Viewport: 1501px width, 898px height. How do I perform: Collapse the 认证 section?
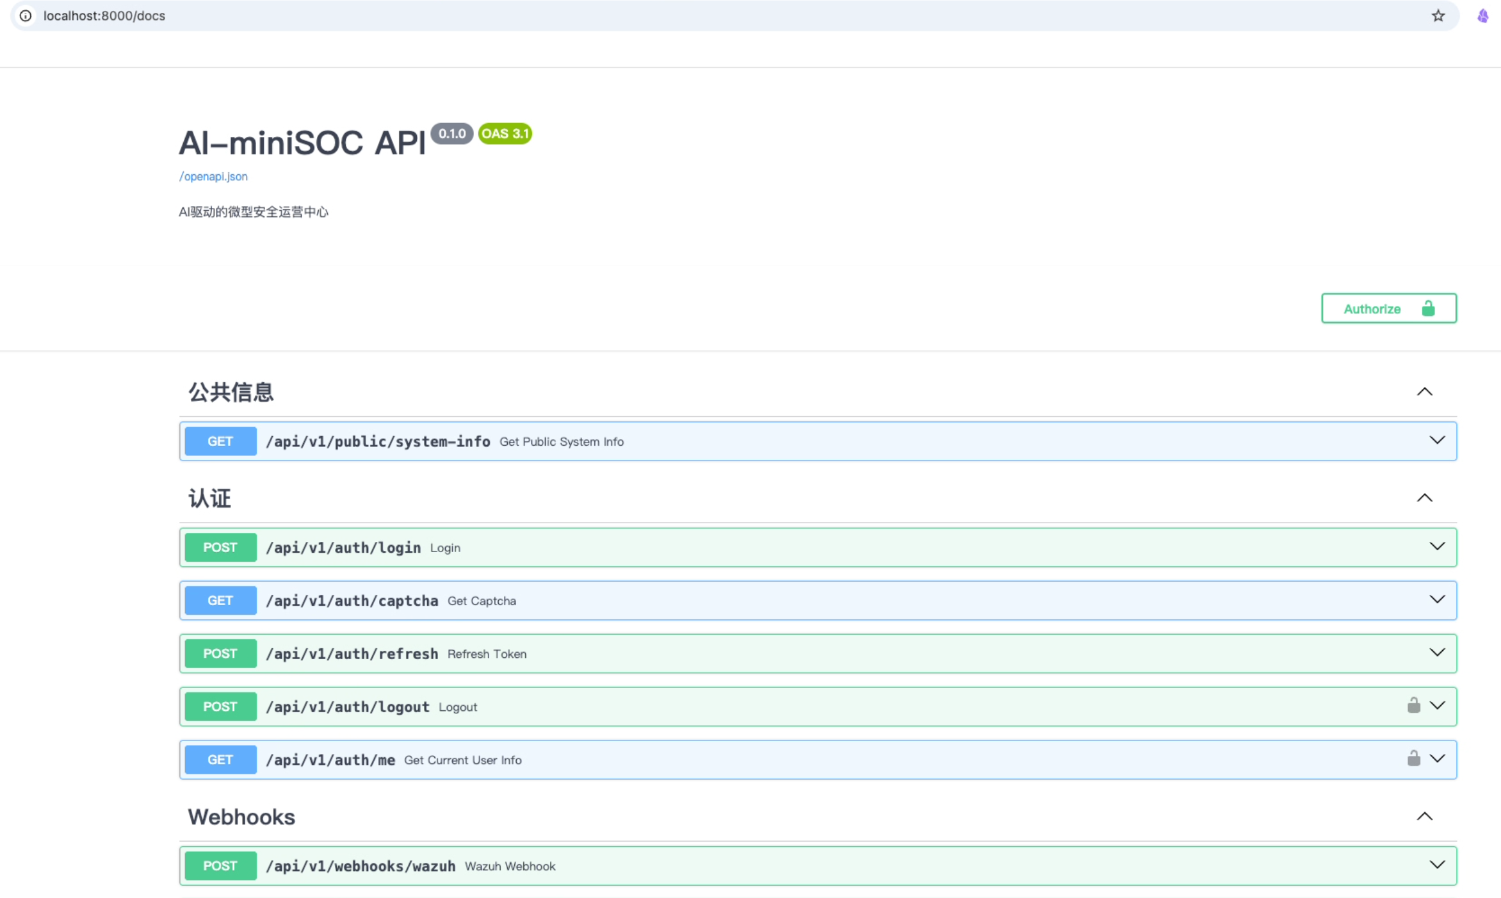coord(1425,498)
